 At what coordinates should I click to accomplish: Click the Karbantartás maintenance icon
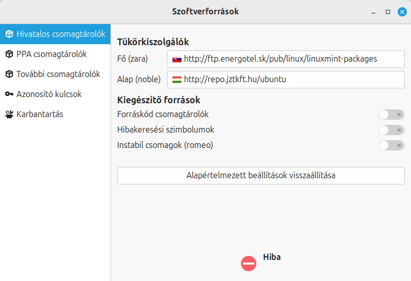click(9, 114)
